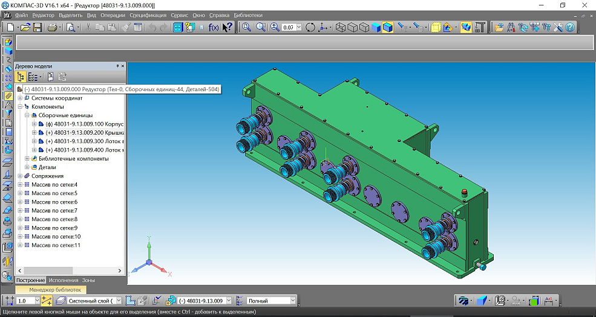Expand the Массив по сетке:4 node
Viewport: 596px width, 317px height.
pyautogui.click(x=20, y=185)
